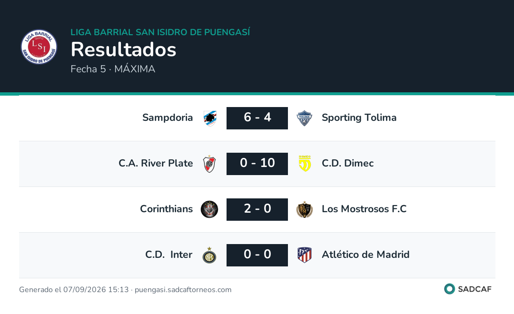This screenshot has height=314, width=514.
Task: Select the 0 - 10 score box
Action: pyautogui.click(x=257, y=164)
